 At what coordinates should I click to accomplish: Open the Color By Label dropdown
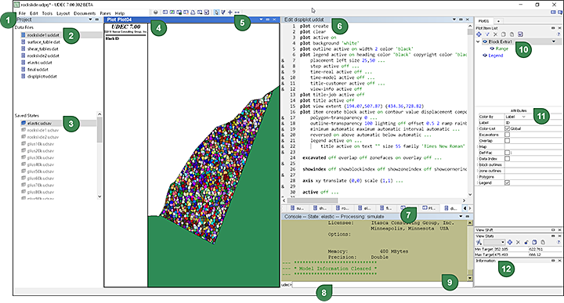click(516, 117)
